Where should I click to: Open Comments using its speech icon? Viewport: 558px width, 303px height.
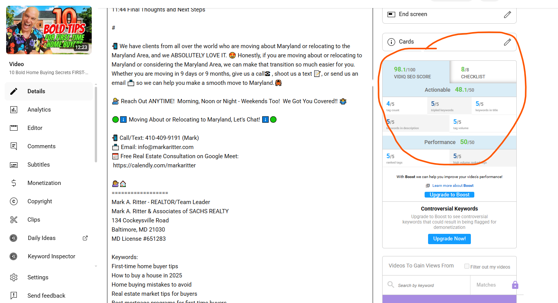14,146
